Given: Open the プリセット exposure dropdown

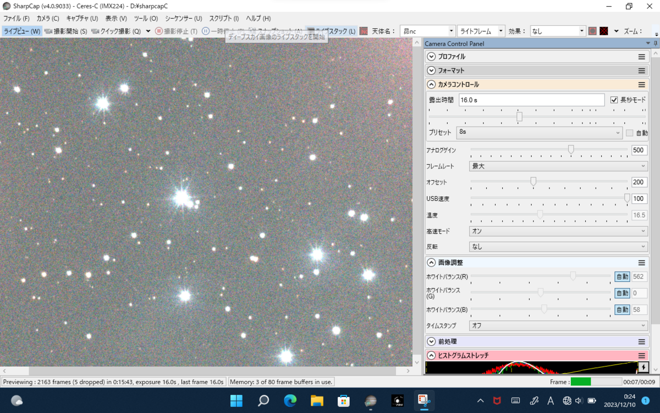Looking at the screenshot, I should pyautogui.click(x=540, y=133).
